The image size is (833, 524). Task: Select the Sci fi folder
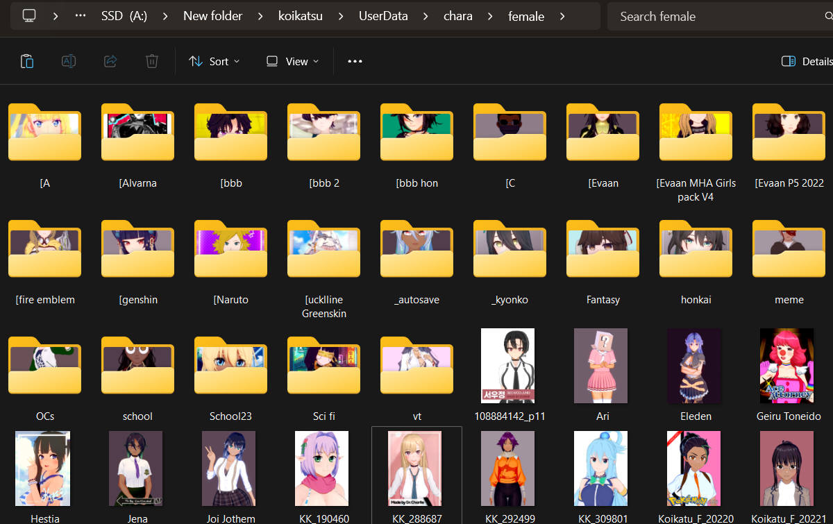[x=324, y=380]
